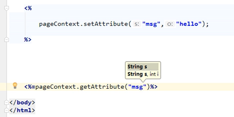The image size is (234, 117).
Task: Click the getAttribute method name
Action: click(102, 87)
